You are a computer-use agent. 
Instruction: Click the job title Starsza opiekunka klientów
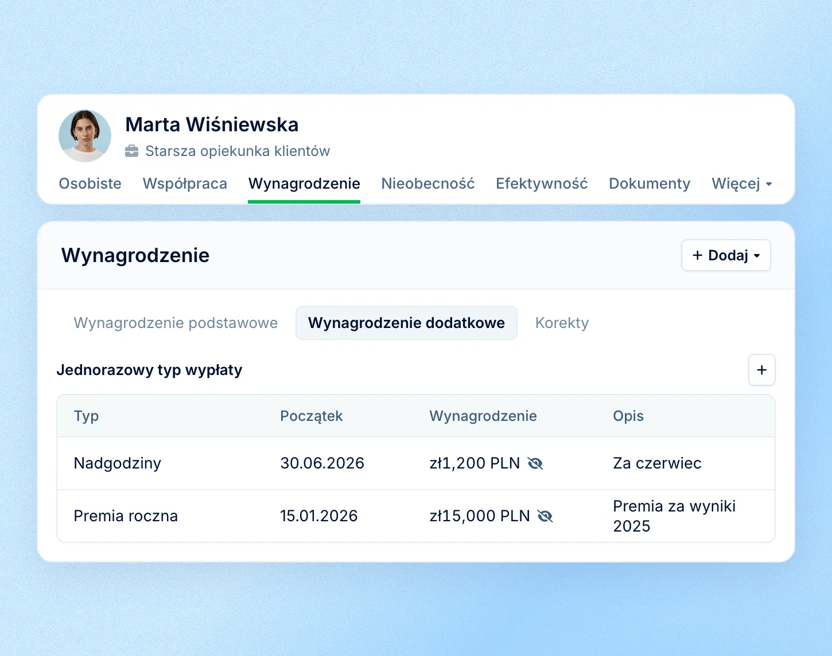238,151
